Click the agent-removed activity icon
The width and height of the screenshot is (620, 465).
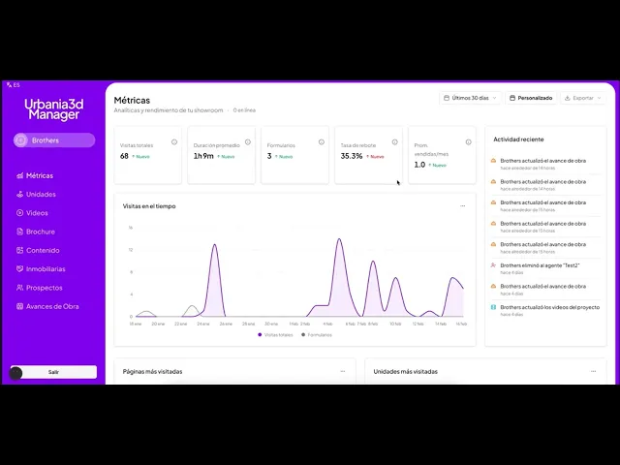point(493,265)
